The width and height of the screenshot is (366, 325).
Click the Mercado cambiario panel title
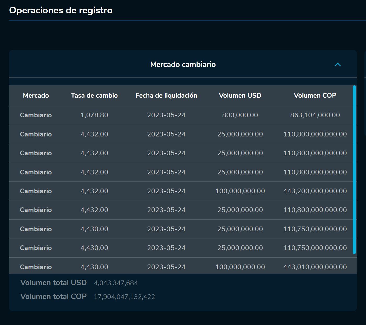click(183, 64)
